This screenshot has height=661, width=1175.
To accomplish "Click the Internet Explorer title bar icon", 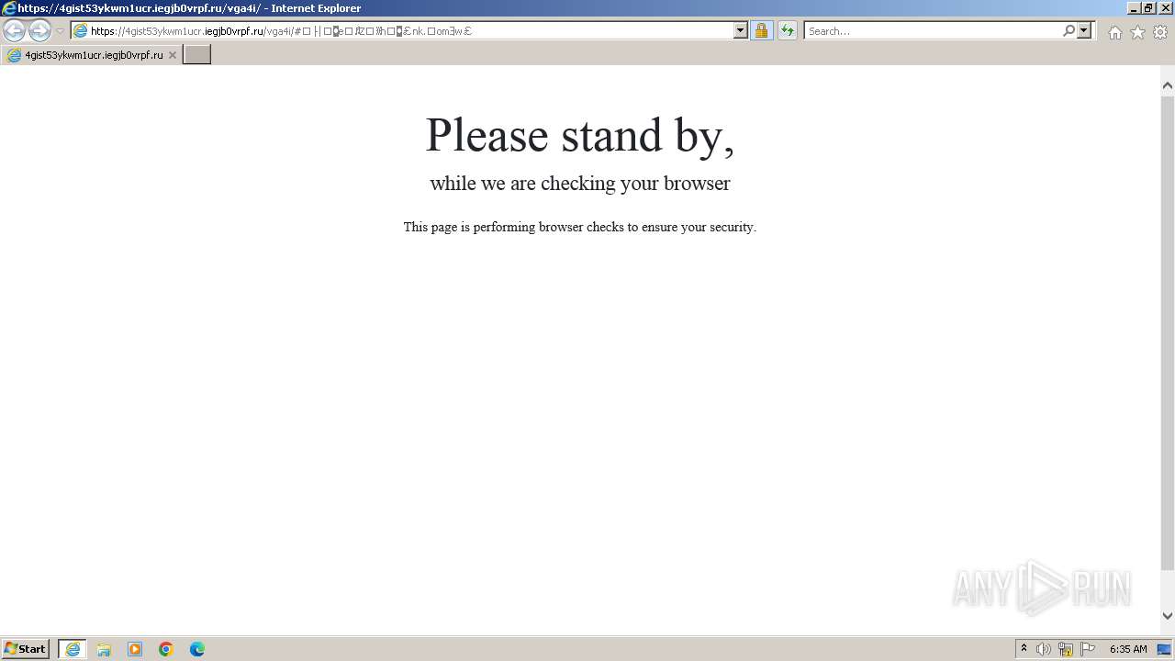I will coord(9,8).
